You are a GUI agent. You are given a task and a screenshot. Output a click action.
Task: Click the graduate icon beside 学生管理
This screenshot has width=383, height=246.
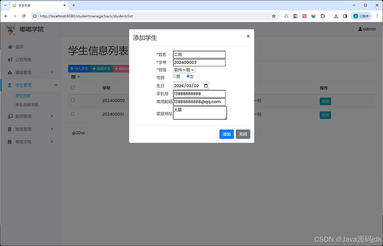point(10,85)
